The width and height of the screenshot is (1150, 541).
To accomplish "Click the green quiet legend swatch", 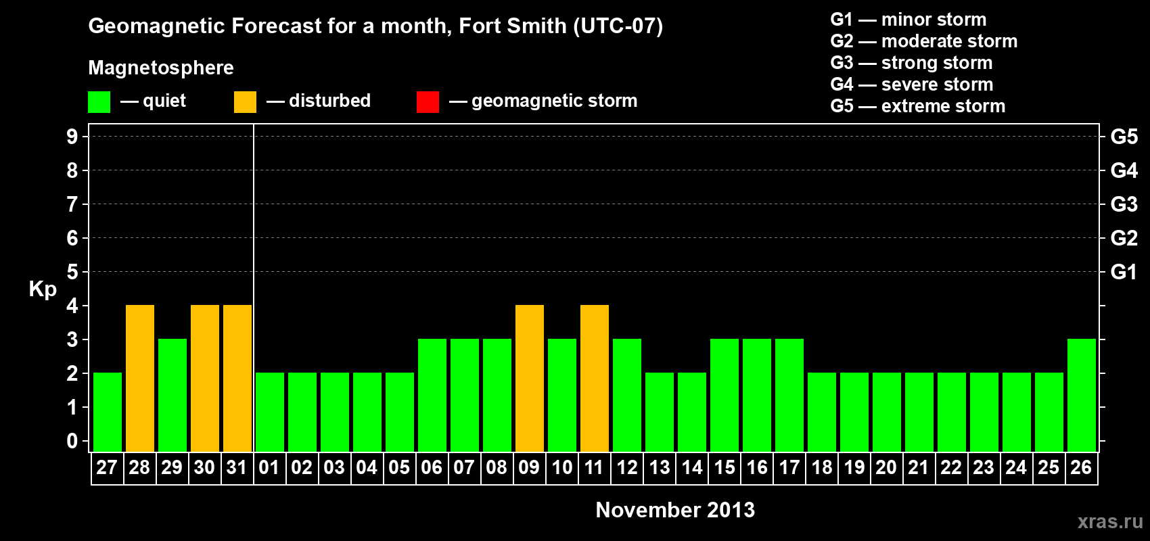I will click(x=99, y=102).
